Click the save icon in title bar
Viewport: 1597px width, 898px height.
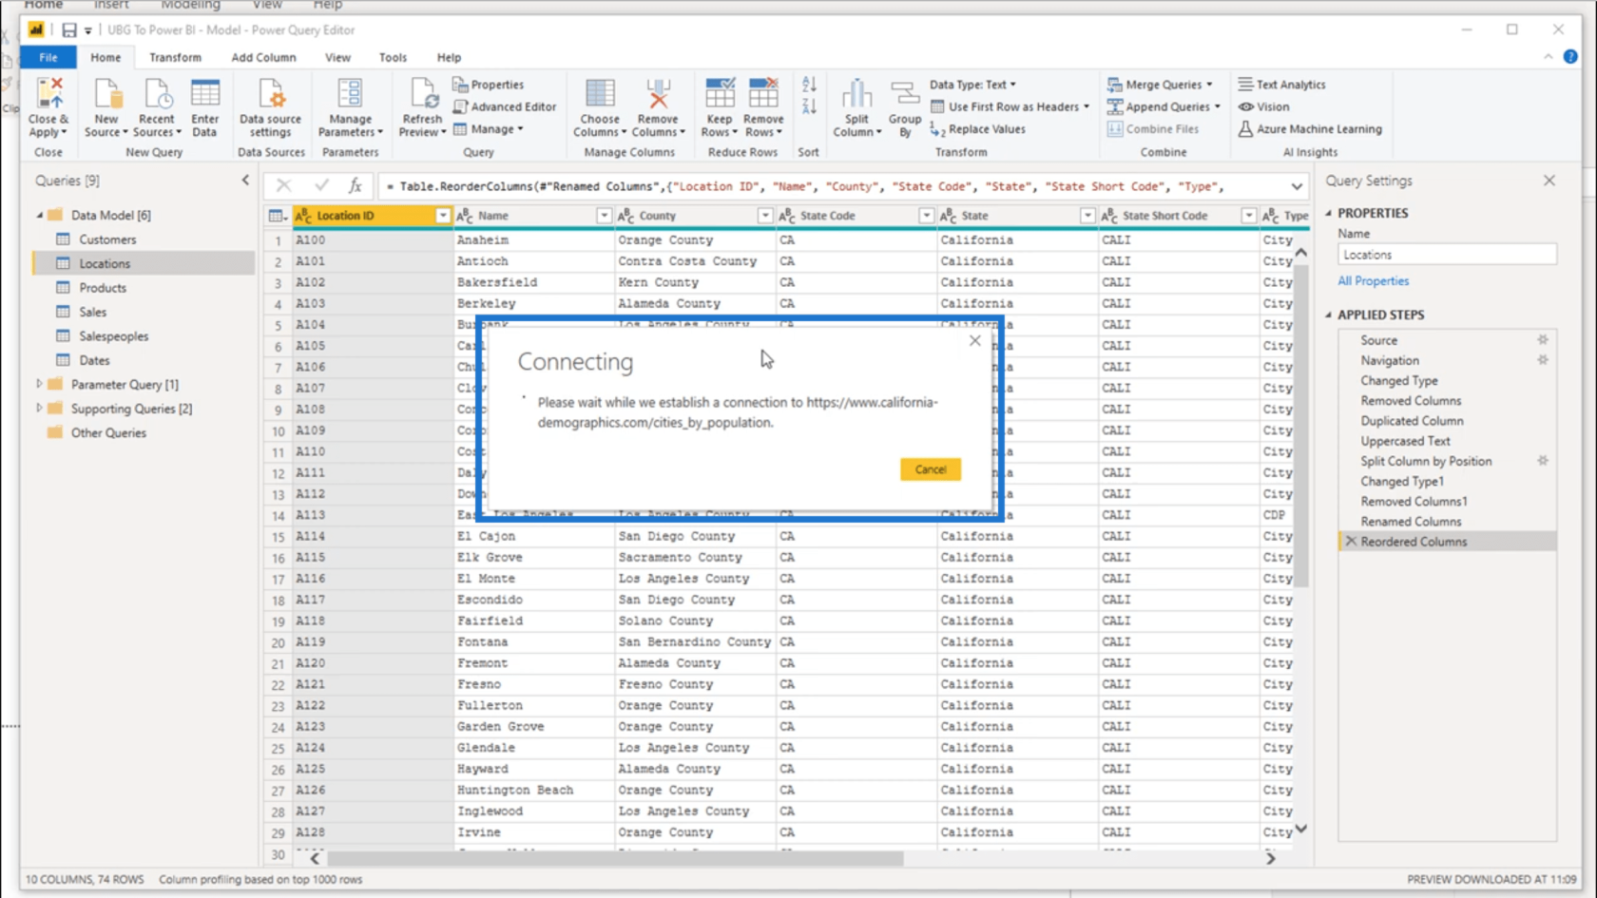point(68,30)
